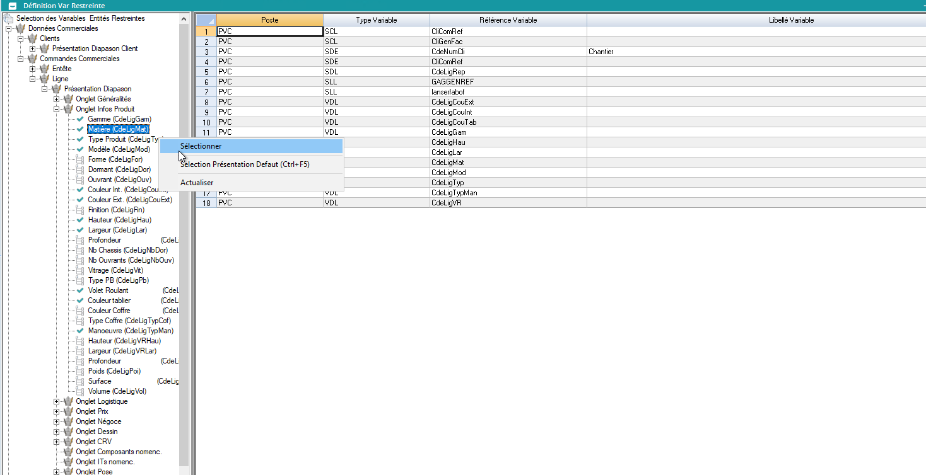
Task: Click the Référence Variable column header
Action: (x=508, y=20)
